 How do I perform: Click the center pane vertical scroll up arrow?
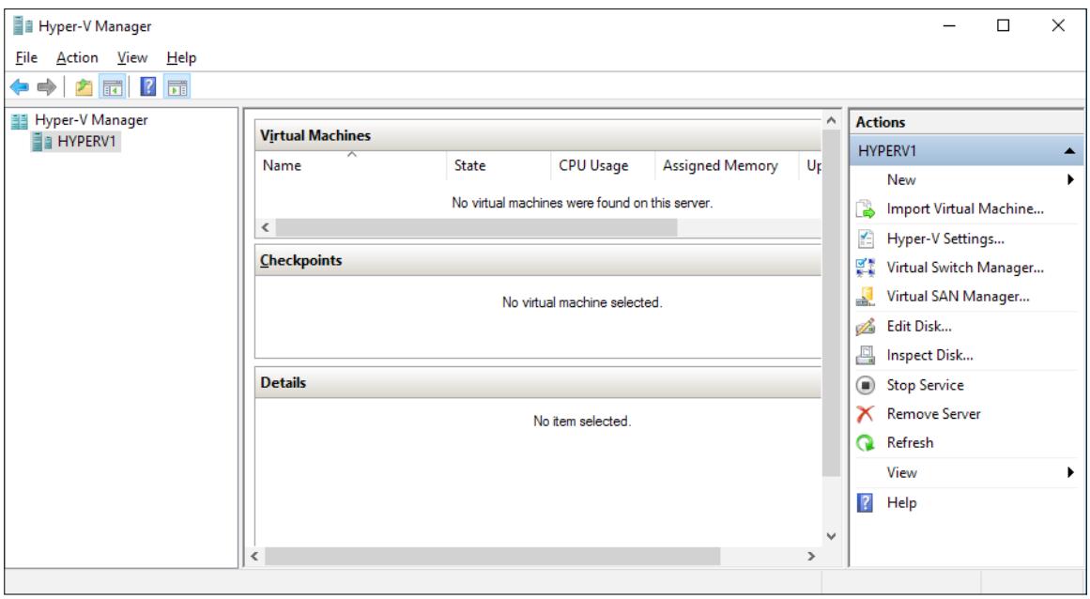tap(831, 120)
